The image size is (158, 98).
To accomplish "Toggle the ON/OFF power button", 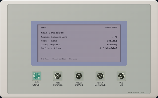I will pyautogui.click(x=37, y=76).
